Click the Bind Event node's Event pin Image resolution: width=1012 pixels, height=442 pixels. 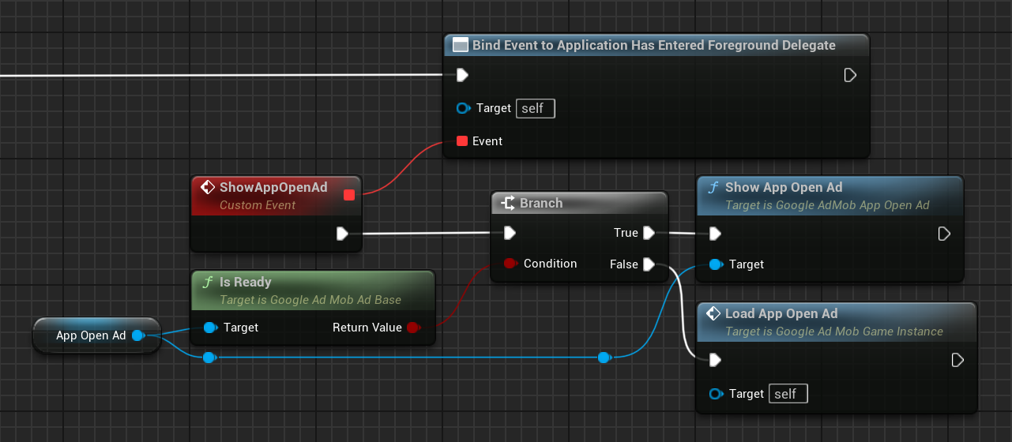click(x=462, y=141)
